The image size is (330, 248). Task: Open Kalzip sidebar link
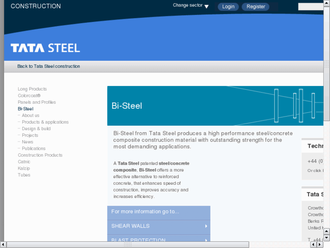24,168
